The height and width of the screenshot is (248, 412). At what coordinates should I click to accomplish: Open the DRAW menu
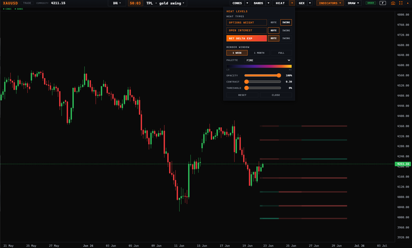pyautogui.click(x=353, y=3)
